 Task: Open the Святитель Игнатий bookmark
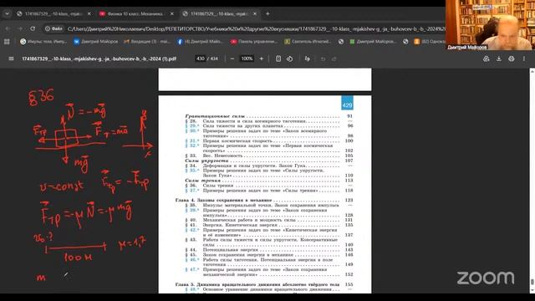(x=308, y=42)
